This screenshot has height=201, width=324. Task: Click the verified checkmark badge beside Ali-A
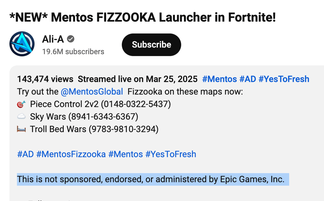pos(71,39)
